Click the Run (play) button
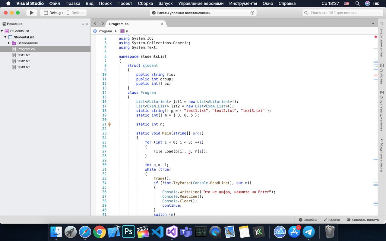The height and width of the screenshot is (241, 386). 31,13
